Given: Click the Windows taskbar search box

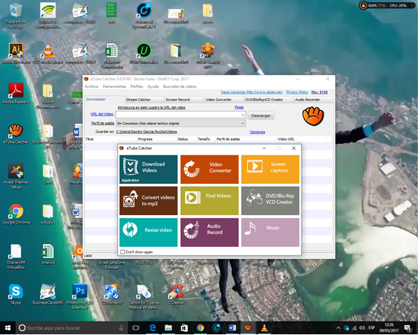Looking at the screenshot, I should point(71,329).
